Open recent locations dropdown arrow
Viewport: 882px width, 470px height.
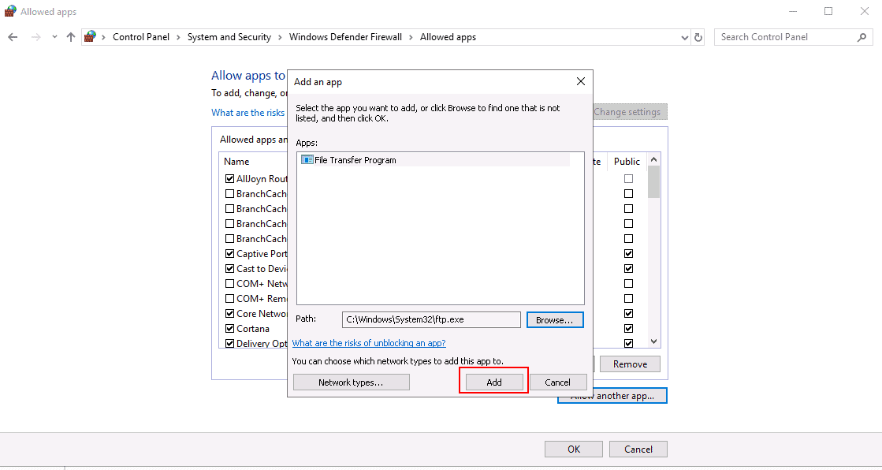[x=54, y=37]
